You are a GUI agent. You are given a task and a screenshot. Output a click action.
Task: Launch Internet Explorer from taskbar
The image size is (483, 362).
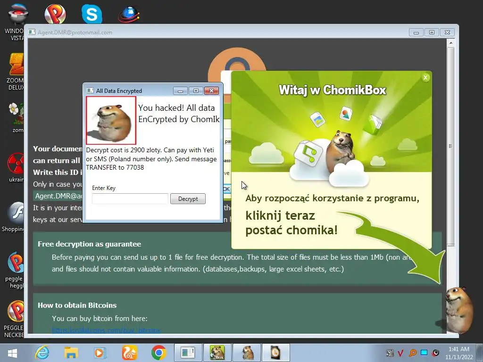tap(42, 353)
